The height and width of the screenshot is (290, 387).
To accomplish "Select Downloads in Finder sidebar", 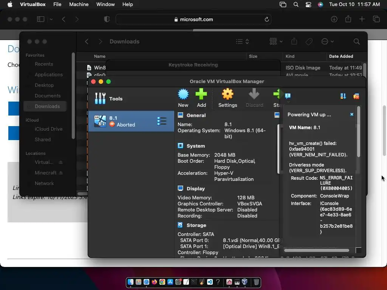I will [x=45, y=106].
